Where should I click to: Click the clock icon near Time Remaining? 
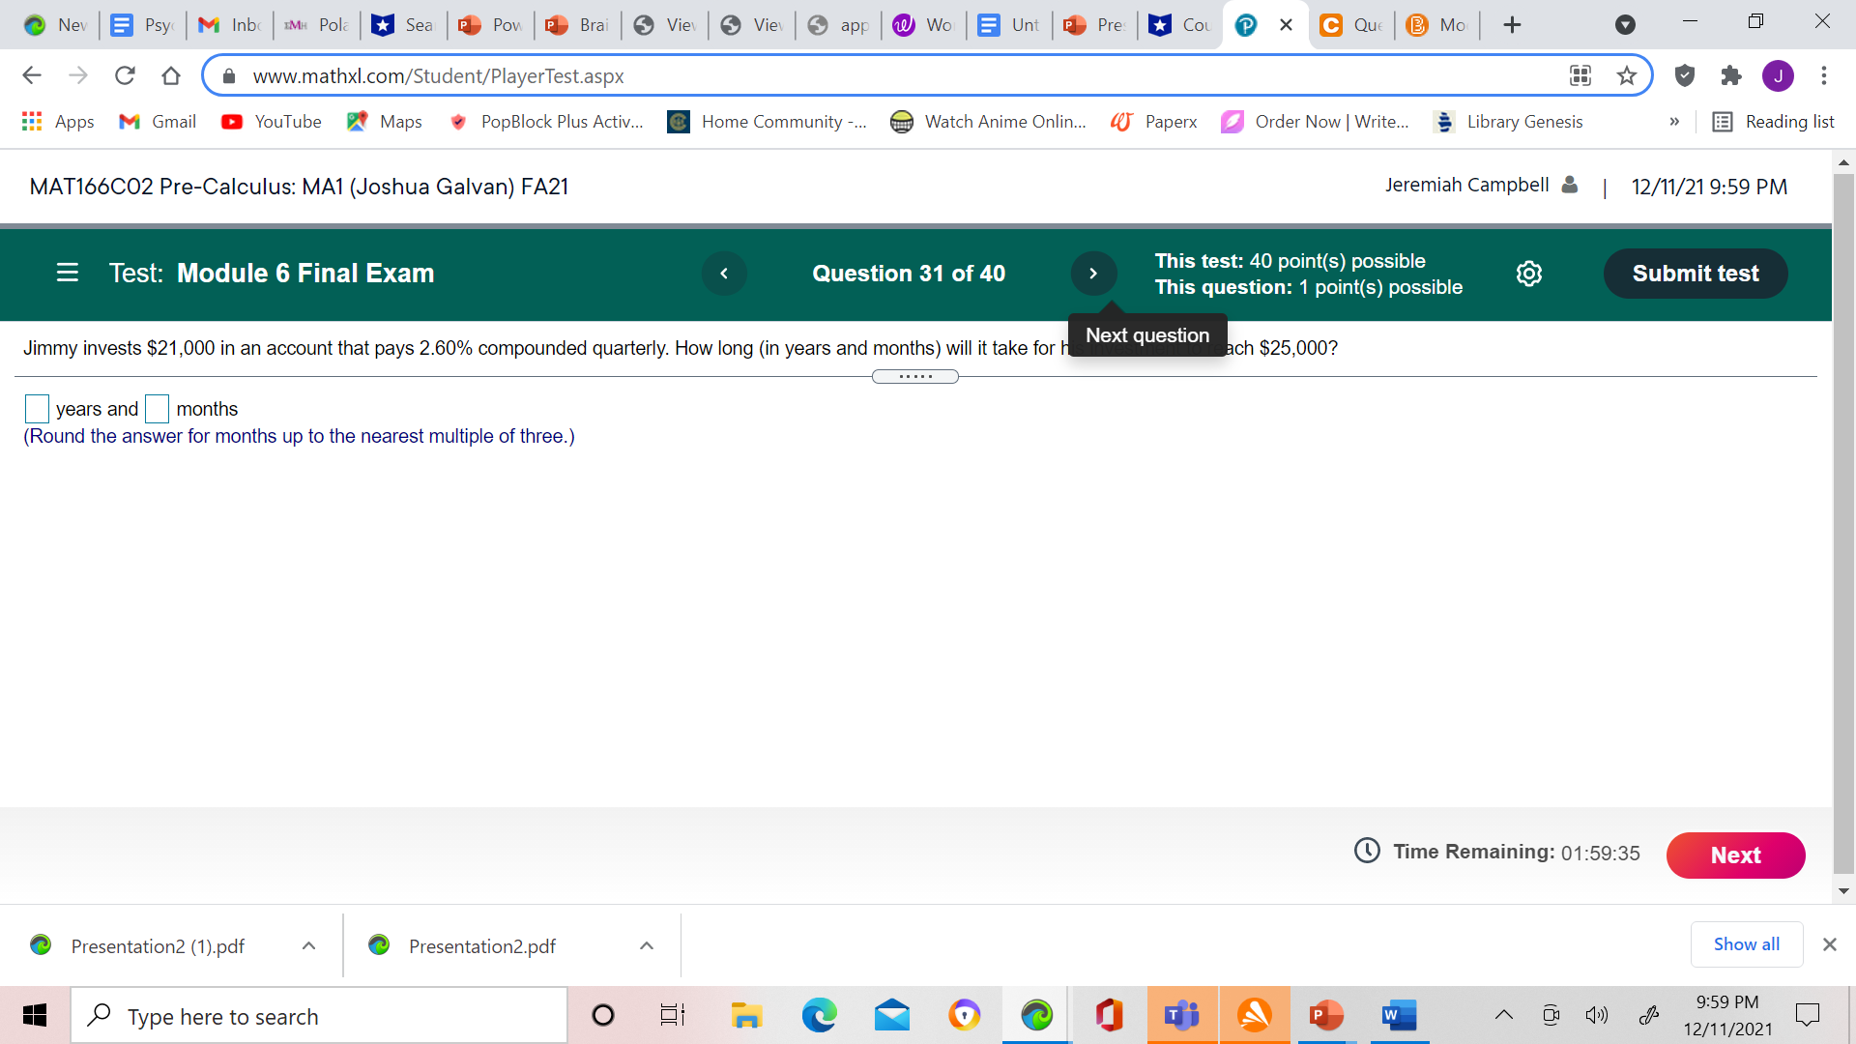click(x=1367, y=852)
